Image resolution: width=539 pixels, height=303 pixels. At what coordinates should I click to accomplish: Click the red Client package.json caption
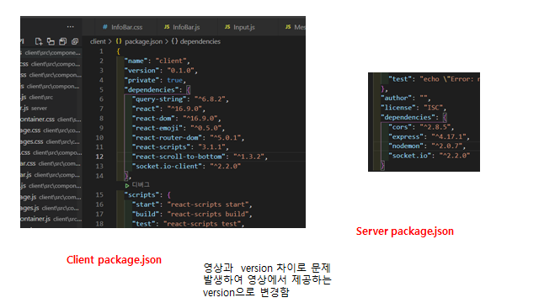[x=114, y=260]
